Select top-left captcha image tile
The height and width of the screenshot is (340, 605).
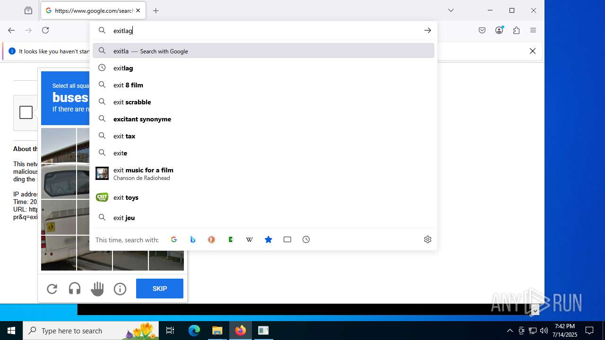click(59, 145)
